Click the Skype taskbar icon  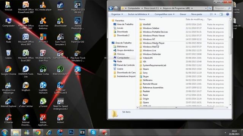tap(93, 132)
